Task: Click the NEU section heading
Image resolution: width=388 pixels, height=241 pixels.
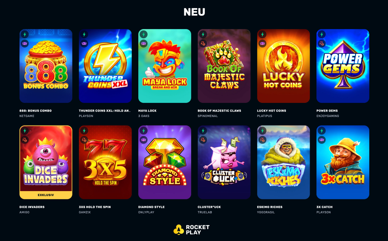Action: pos(194,12)
